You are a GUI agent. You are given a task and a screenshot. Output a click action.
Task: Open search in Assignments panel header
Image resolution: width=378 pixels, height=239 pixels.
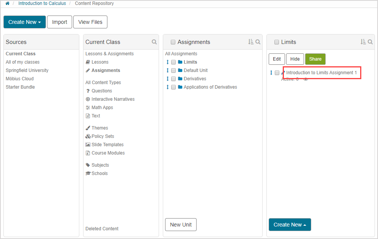[x=258, y=42]
